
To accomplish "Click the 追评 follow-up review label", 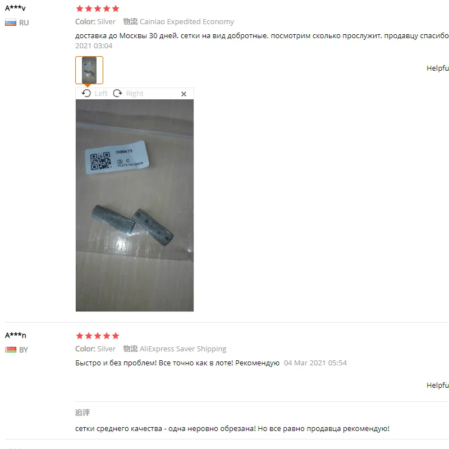I will point(83,413).
